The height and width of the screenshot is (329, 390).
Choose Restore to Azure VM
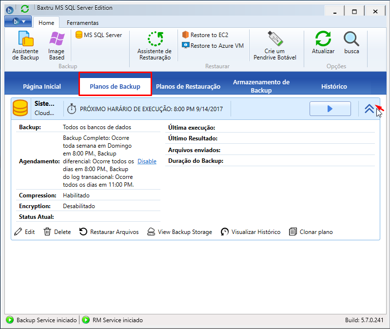(x=213, y=45)
